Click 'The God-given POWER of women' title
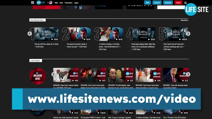Viewport: 212px width, 119px height. [x=93, y=118]
